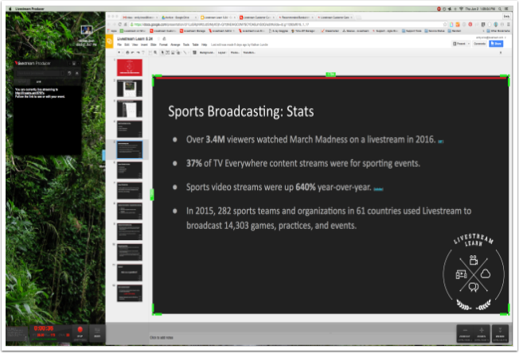This screenshot has width=519, height=353.
Task: Click the red Stop streaming button in Livestream Producer
Action: click(80, 332)
